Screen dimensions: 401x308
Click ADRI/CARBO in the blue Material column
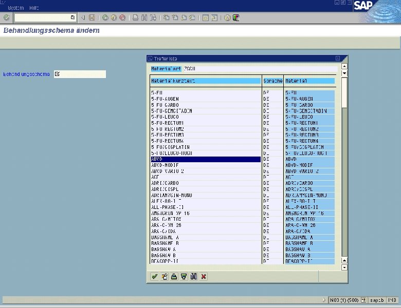pyautogui.click(x=309, y=183)
